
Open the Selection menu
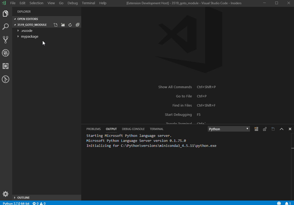(x=36, y=3)
